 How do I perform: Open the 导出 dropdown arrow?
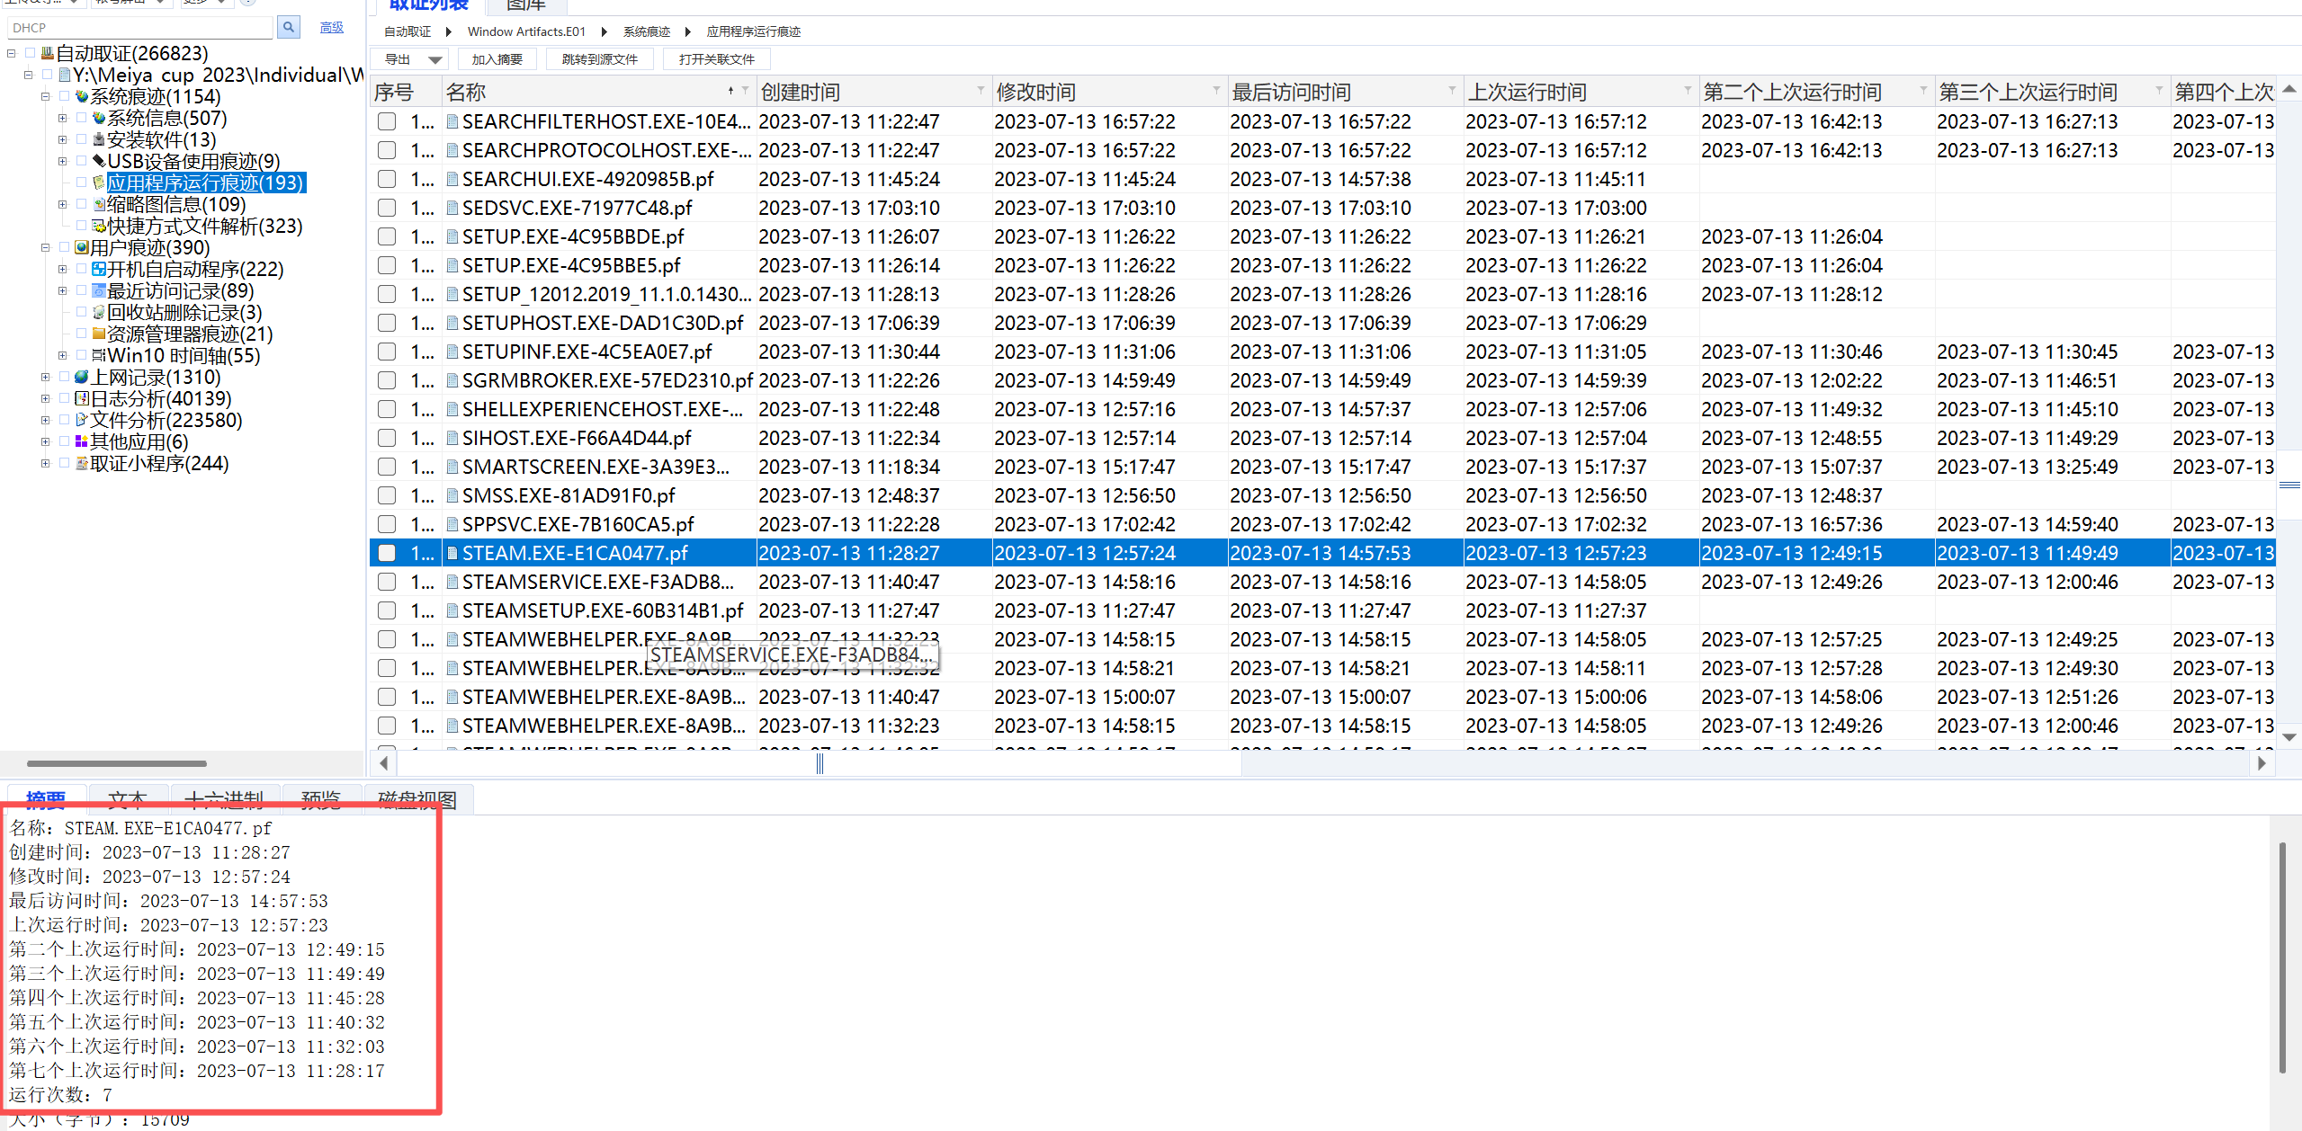pos(435,60)
